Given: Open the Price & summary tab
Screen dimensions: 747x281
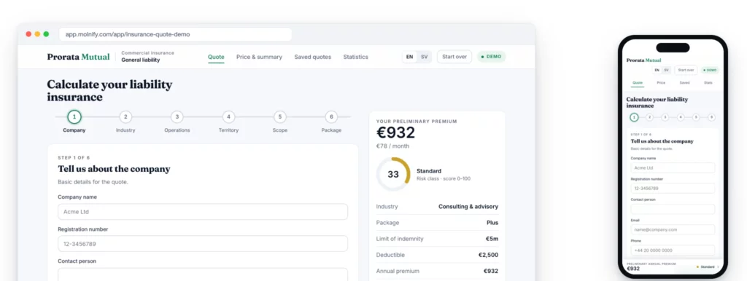Looking at the screenshot, I should click(259, 57).
